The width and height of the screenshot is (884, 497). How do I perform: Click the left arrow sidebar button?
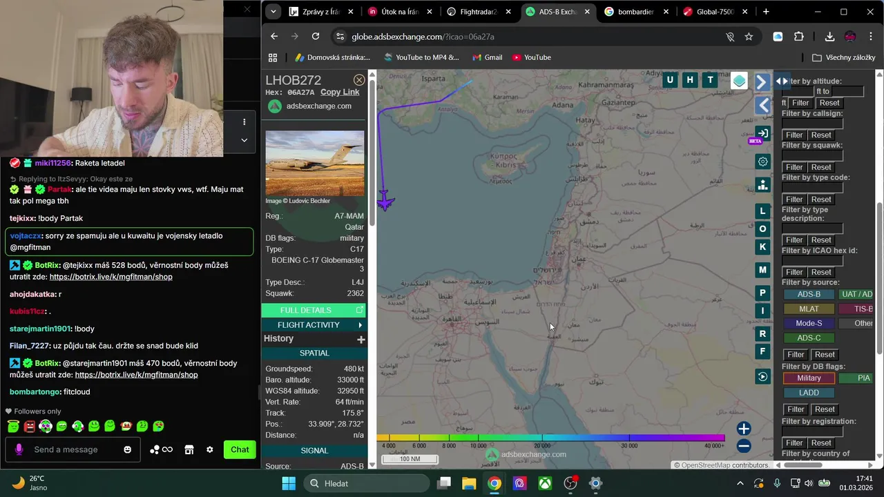pyautogui.click(x=762, y=105)
